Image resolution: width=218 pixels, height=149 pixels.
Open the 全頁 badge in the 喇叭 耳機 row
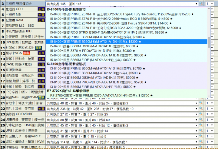click(41, 109)
